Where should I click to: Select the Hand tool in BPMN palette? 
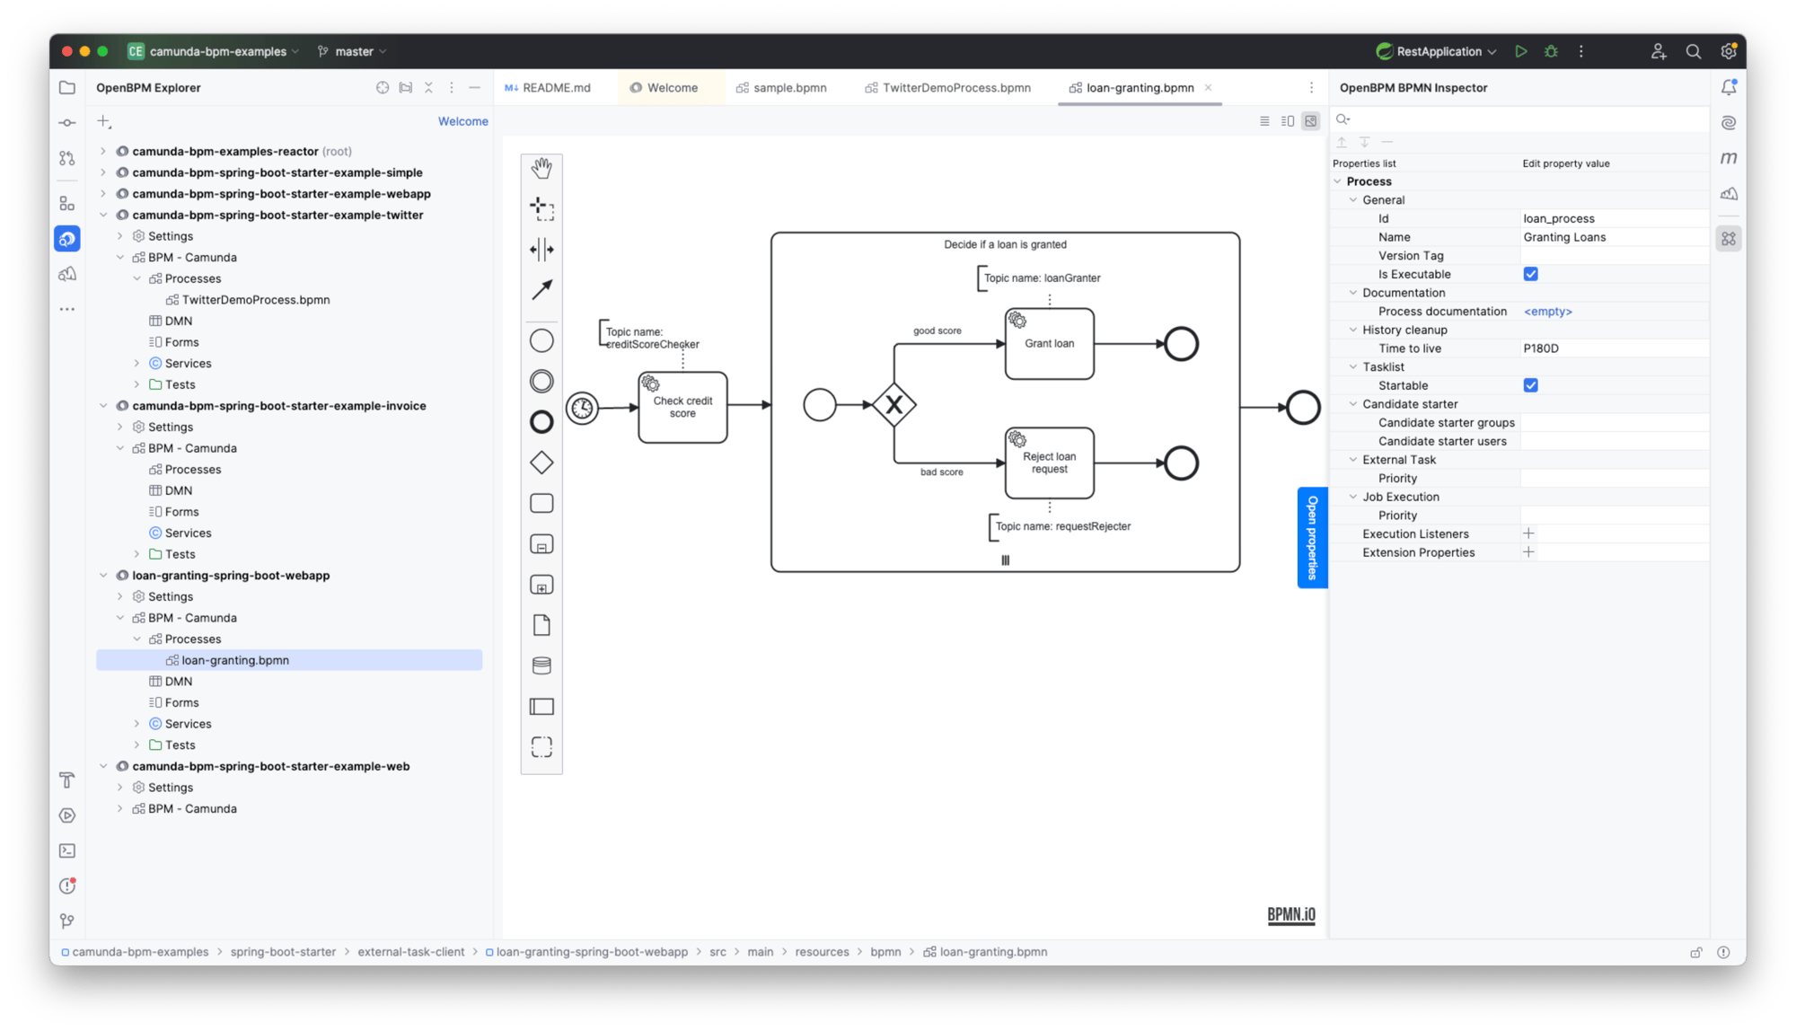click(541, 168)
